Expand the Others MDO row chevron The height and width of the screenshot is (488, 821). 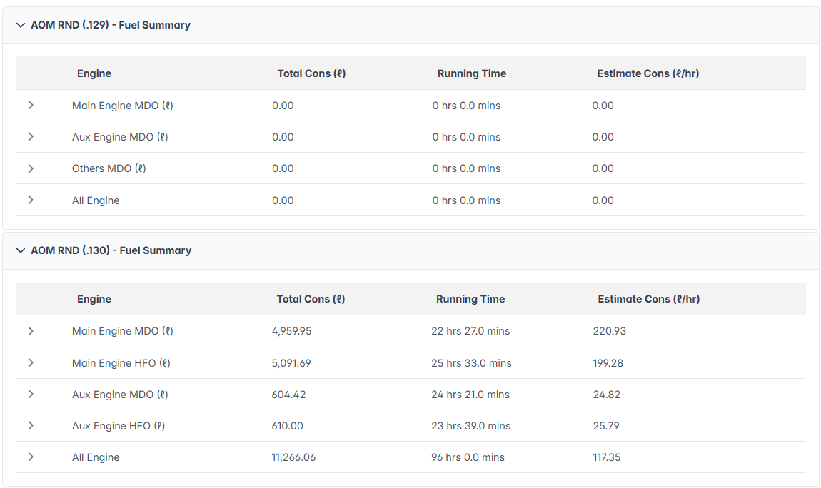(x=31, y=168)
